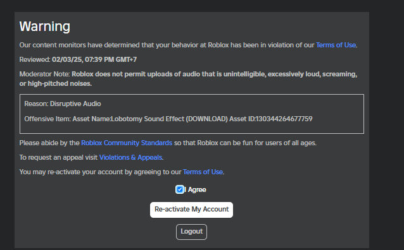Image resolution: width=404 pixels, height=250 pixels.
Task: Click the Offensive Item asset name line
Action: 168,119
